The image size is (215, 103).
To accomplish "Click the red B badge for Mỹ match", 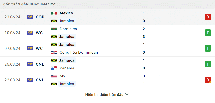I will click(208, 80).
